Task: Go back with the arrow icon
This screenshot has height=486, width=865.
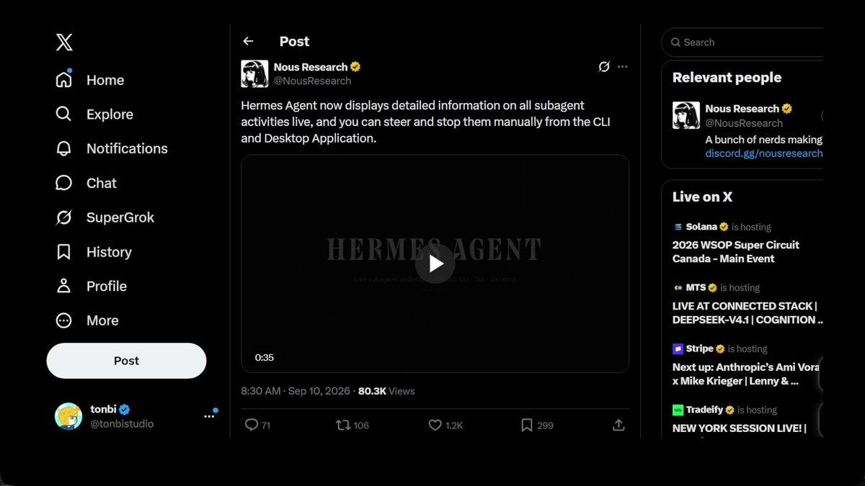Action: coord(248,42)
